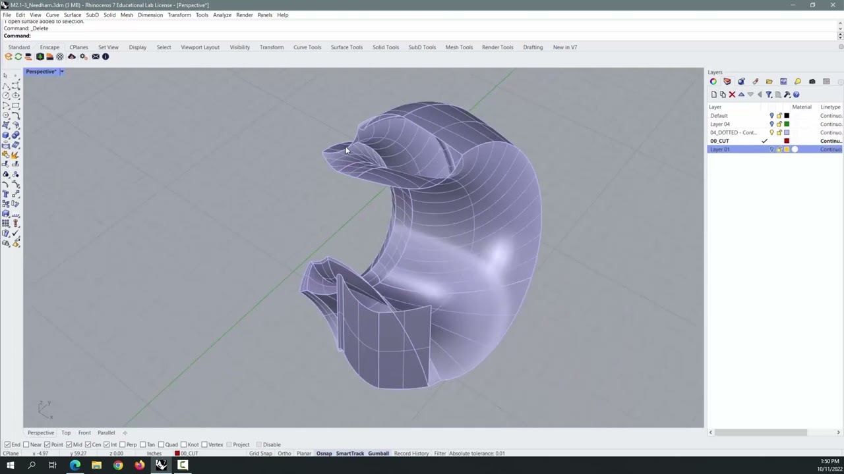
Task: Select the Text object tool
Action: point(5,193)
